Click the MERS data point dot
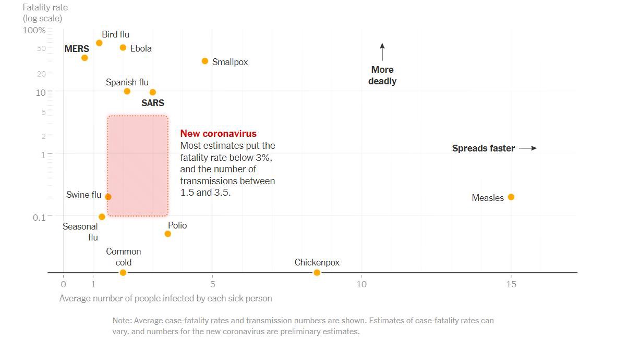627x343 pixels. tap(85, 58)
